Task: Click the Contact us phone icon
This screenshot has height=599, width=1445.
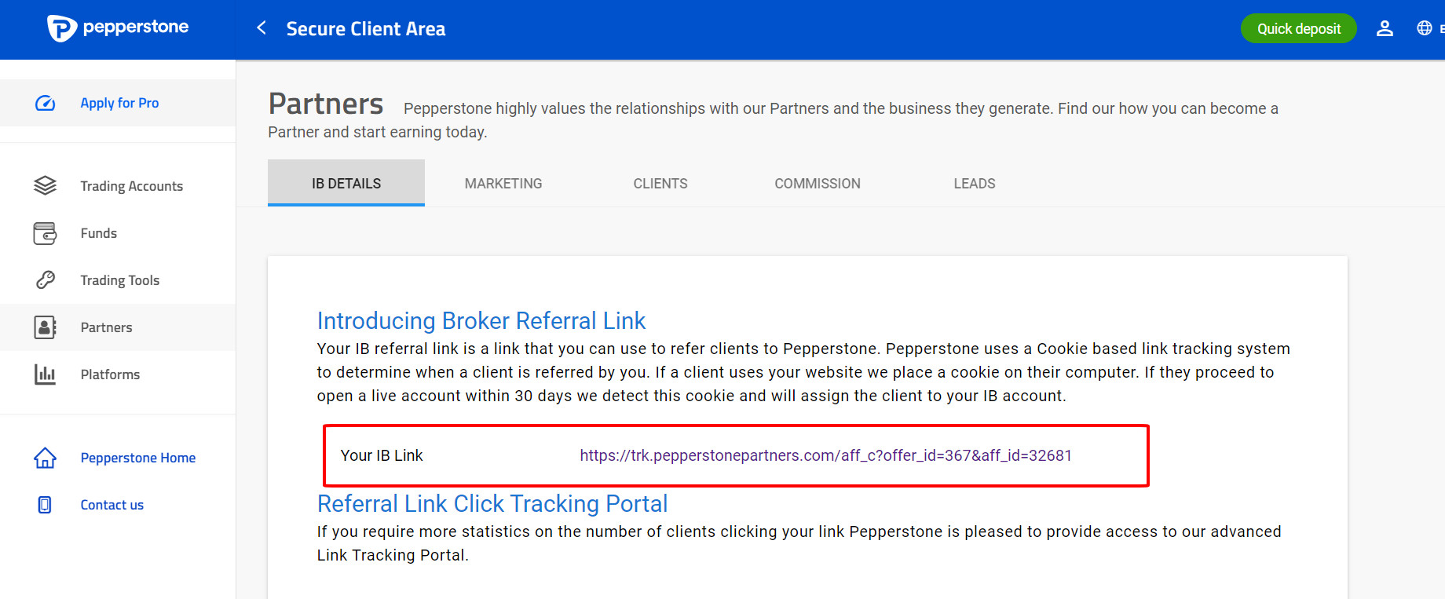Action: (x=46, y=505)
